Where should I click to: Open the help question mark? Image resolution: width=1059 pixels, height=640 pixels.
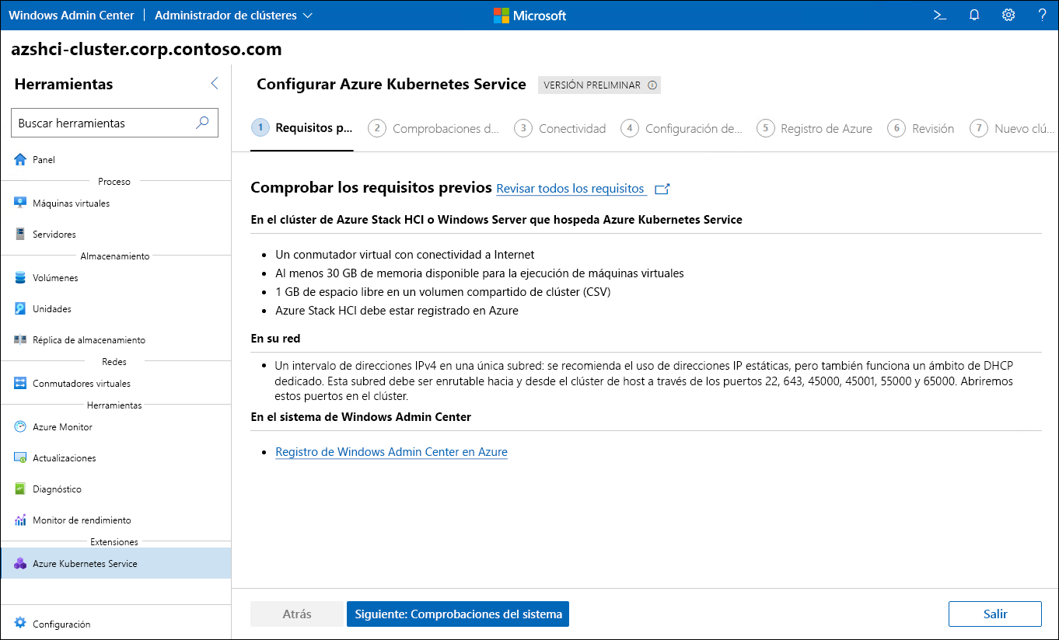[x=1042, y=15]
